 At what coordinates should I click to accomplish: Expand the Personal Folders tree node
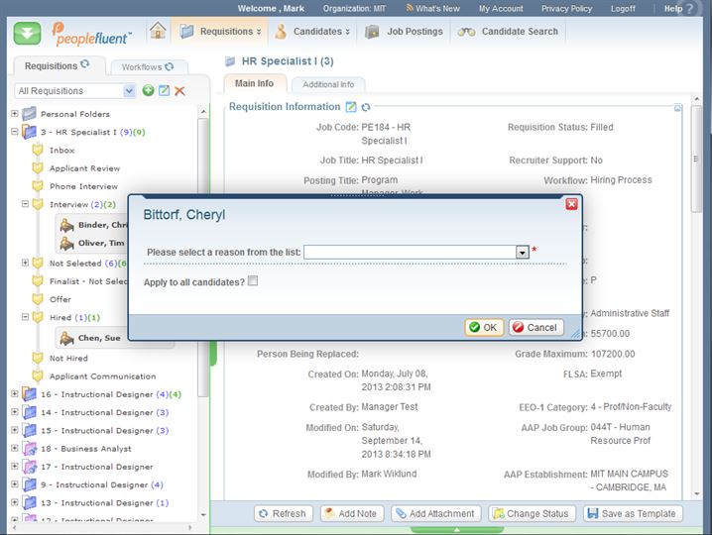click(15, 114)
